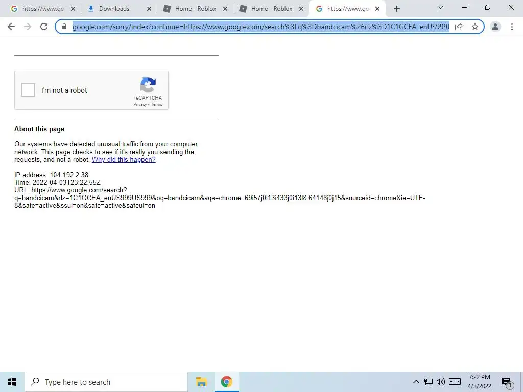
Task: Close the first Google tab
Action: (73, 9)
